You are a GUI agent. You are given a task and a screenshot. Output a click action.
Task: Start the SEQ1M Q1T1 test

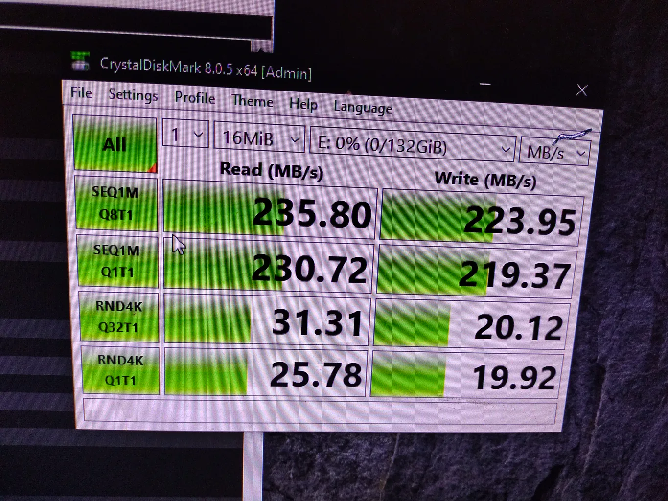click(117, 261)
